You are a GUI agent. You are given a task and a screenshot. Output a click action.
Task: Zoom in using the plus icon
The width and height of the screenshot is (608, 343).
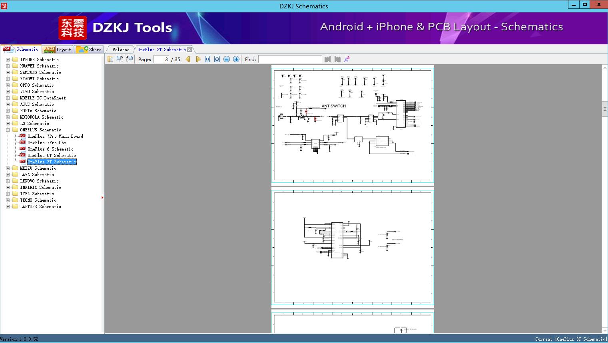click(x=236, y=59)
